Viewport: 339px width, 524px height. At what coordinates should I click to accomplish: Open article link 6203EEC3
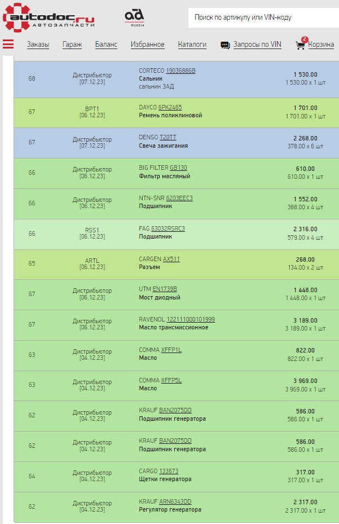pos(179,198)
